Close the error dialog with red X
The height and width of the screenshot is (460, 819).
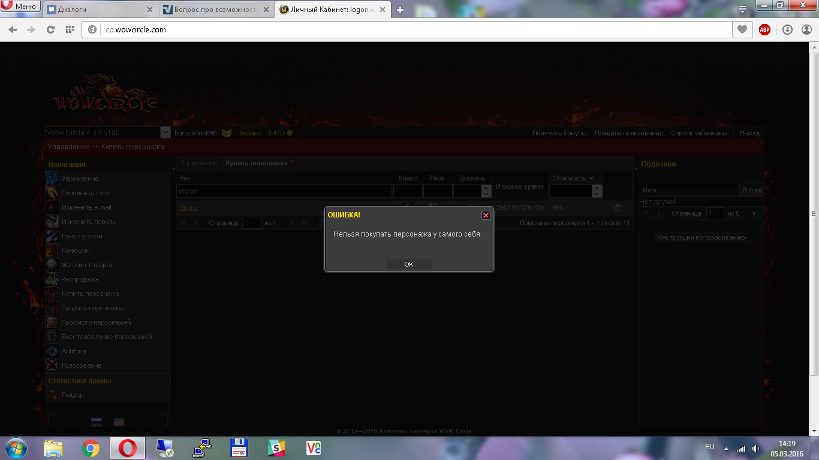(486, 215)
